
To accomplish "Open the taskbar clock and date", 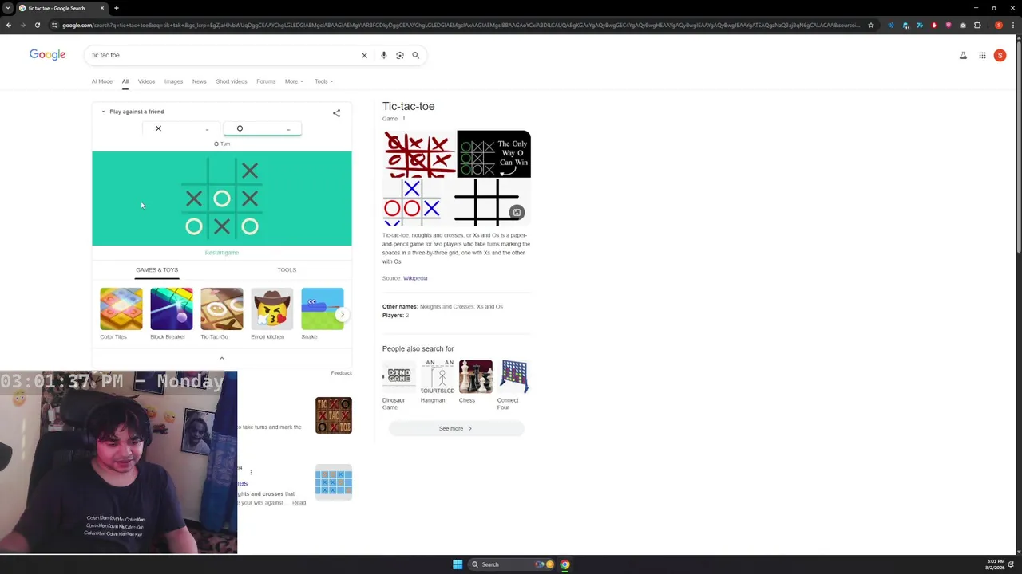I will pyautogui.click(x=996, y=564).
